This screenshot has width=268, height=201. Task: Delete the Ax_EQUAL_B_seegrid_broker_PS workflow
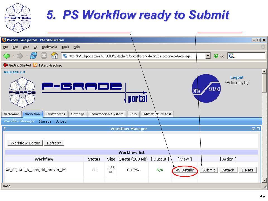tap(248, 170)
